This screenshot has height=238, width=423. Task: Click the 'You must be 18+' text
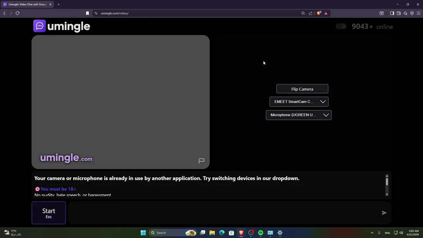coord(58,189)
